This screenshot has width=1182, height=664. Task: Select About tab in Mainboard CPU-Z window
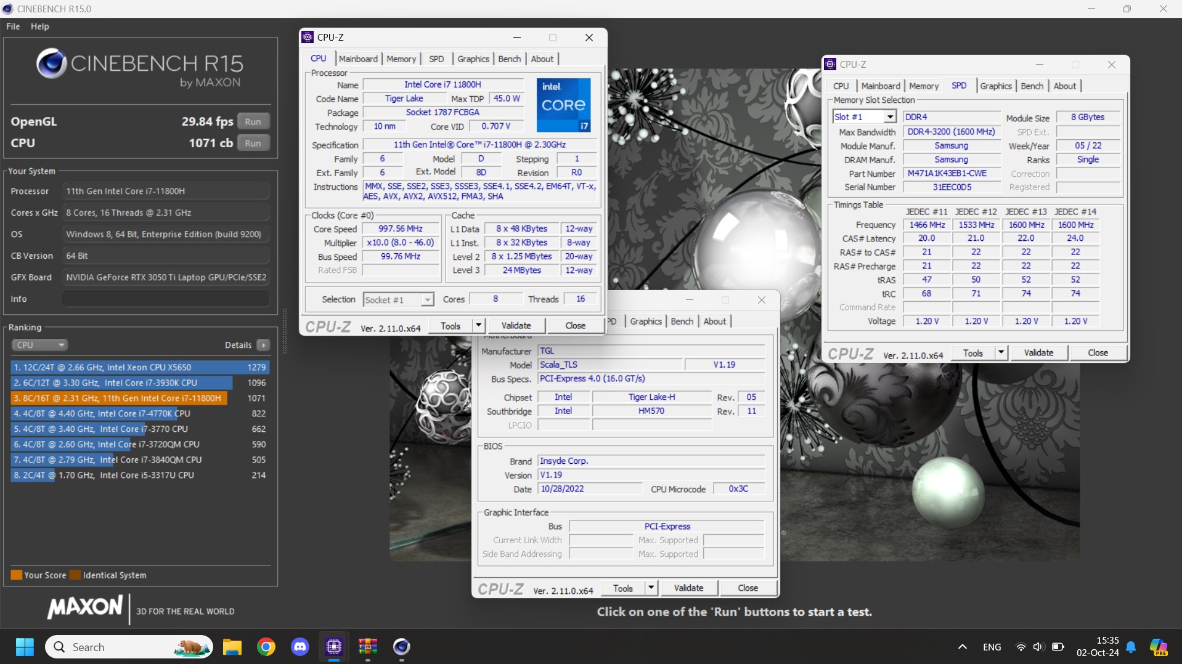coord(715,322)
